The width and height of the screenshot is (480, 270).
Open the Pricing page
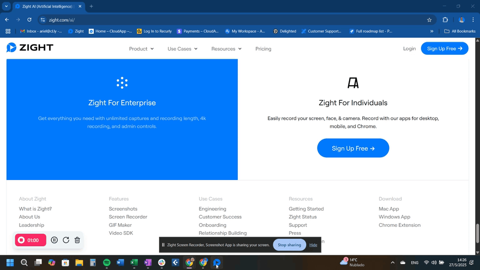tap(263, 49)
